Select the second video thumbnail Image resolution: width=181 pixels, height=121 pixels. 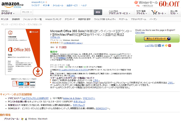21,85
